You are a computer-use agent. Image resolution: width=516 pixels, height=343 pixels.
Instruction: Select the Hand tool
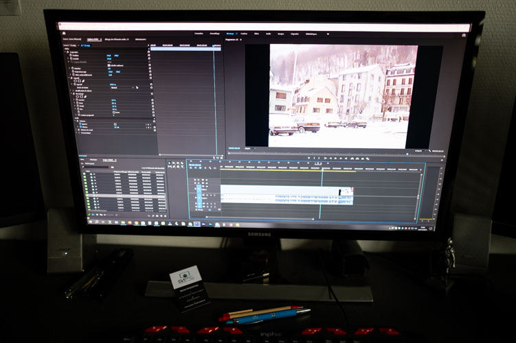point(178,167)
